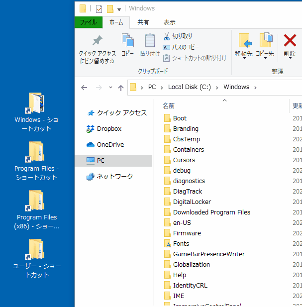Image resolution: width=302 pixels, height=307 pixels.
Task: Select the Fonts folder in the list
Action: (x=181, y=244)
